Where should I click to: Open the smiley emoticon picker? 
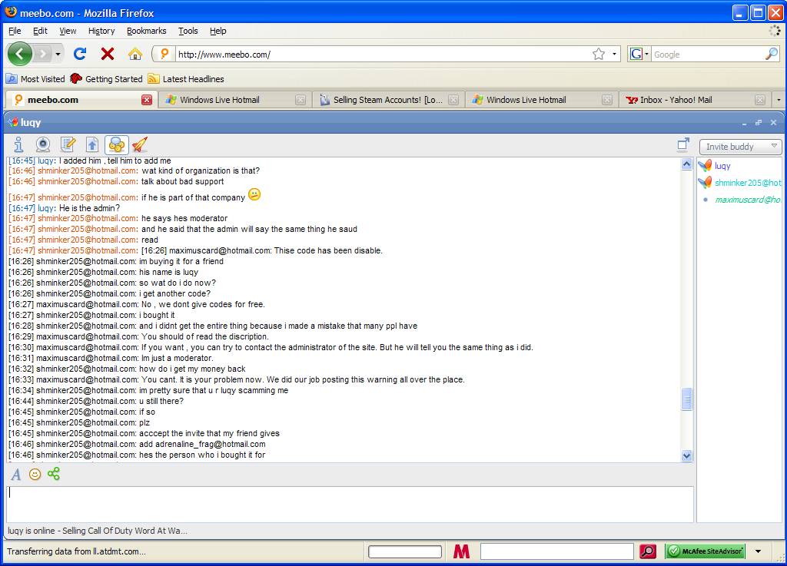(x=35, y=474)
